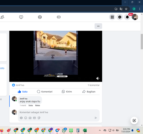Switch to active Chrome window with J badge
The height and width of the screenshot is (134, 143).
point(23,131)
